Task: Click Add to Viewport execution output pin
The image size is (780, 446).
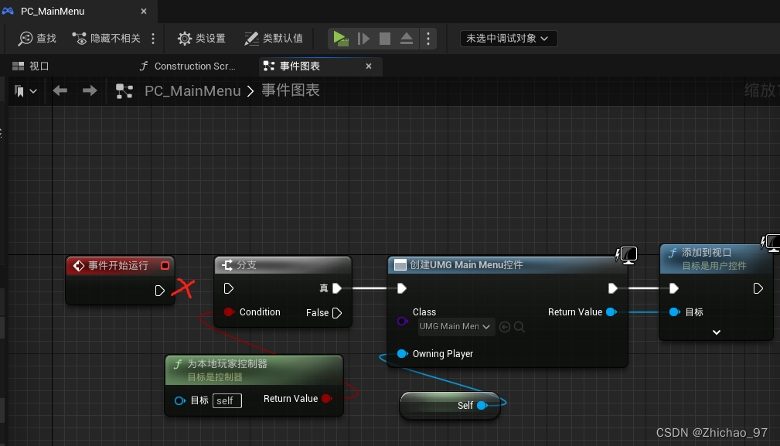Action: (758, 288)
